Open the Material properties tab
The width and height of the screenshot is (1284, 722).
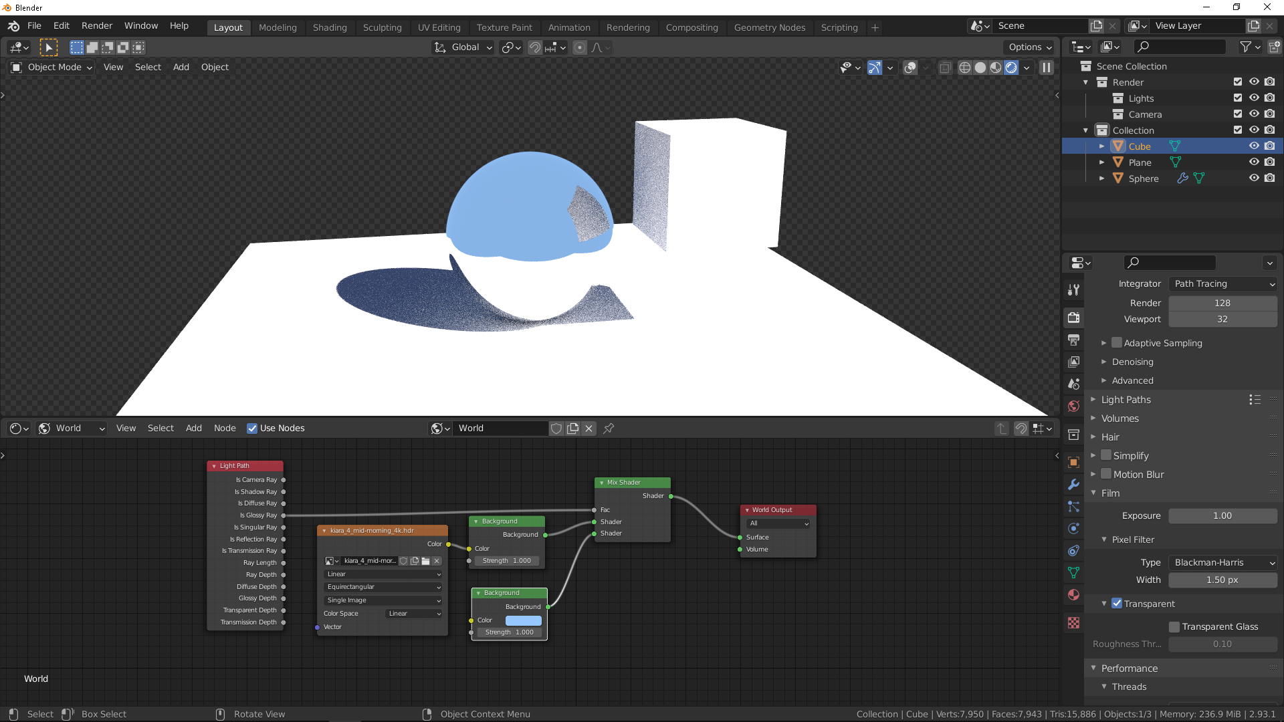[1073, 595]
